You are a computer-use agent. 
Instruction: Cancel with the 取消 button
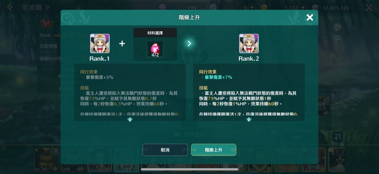[x=165, y=150]
